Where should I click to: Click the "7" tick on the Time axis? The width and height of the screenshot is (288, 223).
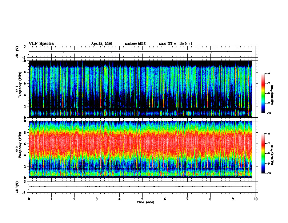click(188, 199)
